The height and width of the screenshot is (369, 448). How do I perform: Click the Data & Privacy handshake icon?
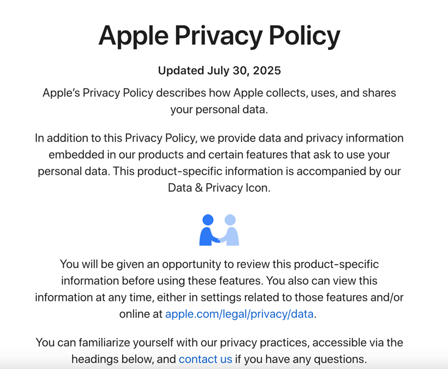coord(219,230)
